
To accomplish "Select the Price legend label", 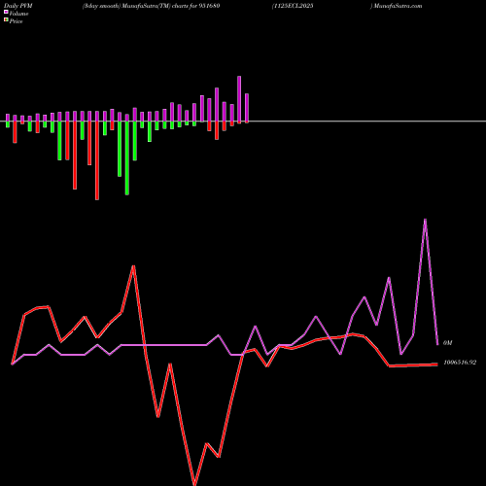I will tap(16, 21).
